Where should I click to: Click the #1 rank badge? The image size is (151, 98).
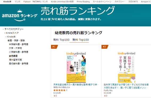[54, 47]
